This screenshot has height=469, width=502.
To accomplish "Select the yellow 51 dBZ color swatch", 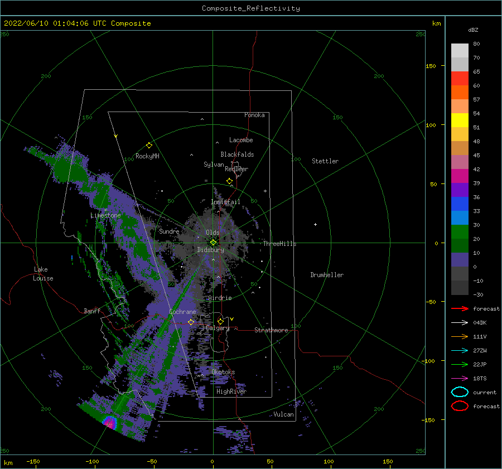I will tap(460, 120).
